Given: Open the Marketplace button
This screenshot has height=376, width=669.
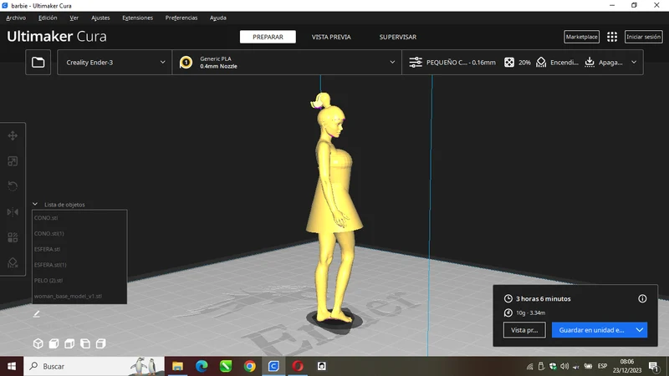Looking at the screenshot, I should coord(581,37).
